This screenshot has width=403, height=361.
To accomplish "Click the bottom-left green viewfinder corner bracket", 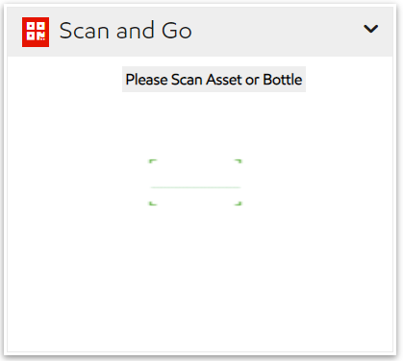I will point(153,203).
